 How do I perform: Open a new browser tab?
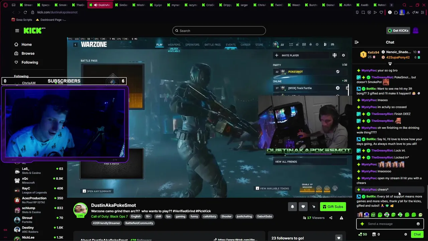pyautogui.click(x=392, y=5)
